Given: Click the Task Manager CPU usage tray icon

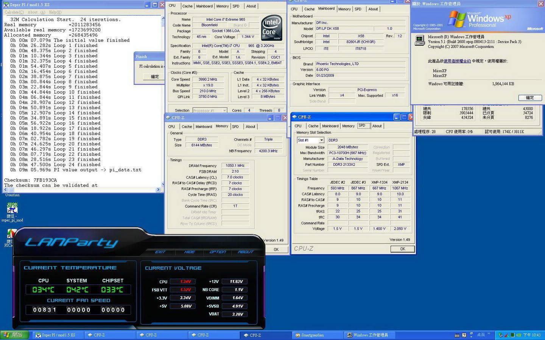Looking at the screenshot, I should (513, 335).
